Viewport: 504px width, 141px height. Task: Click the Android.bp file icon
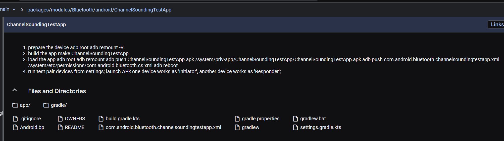(x=15, y=128)
